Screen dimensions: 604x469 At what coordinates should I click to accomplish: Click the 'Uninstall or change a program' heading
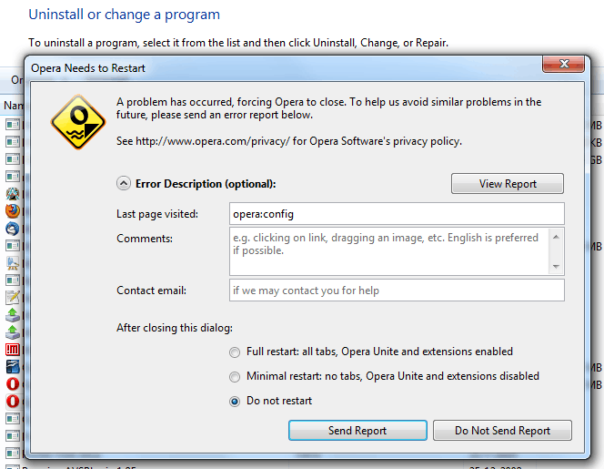tap(124, 15)
